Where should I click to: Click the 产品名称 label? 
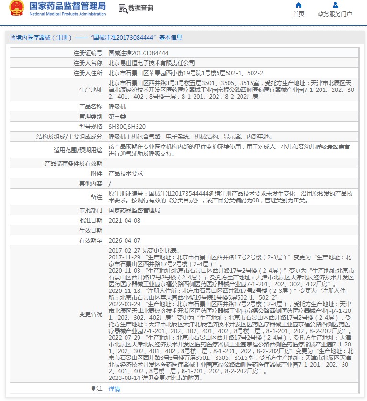point(91,106)
